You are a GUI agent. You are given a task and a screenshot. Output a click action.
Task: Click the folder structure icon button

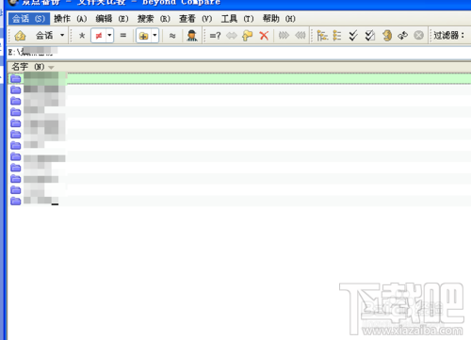pyautogui.click(x=143, y=36)
